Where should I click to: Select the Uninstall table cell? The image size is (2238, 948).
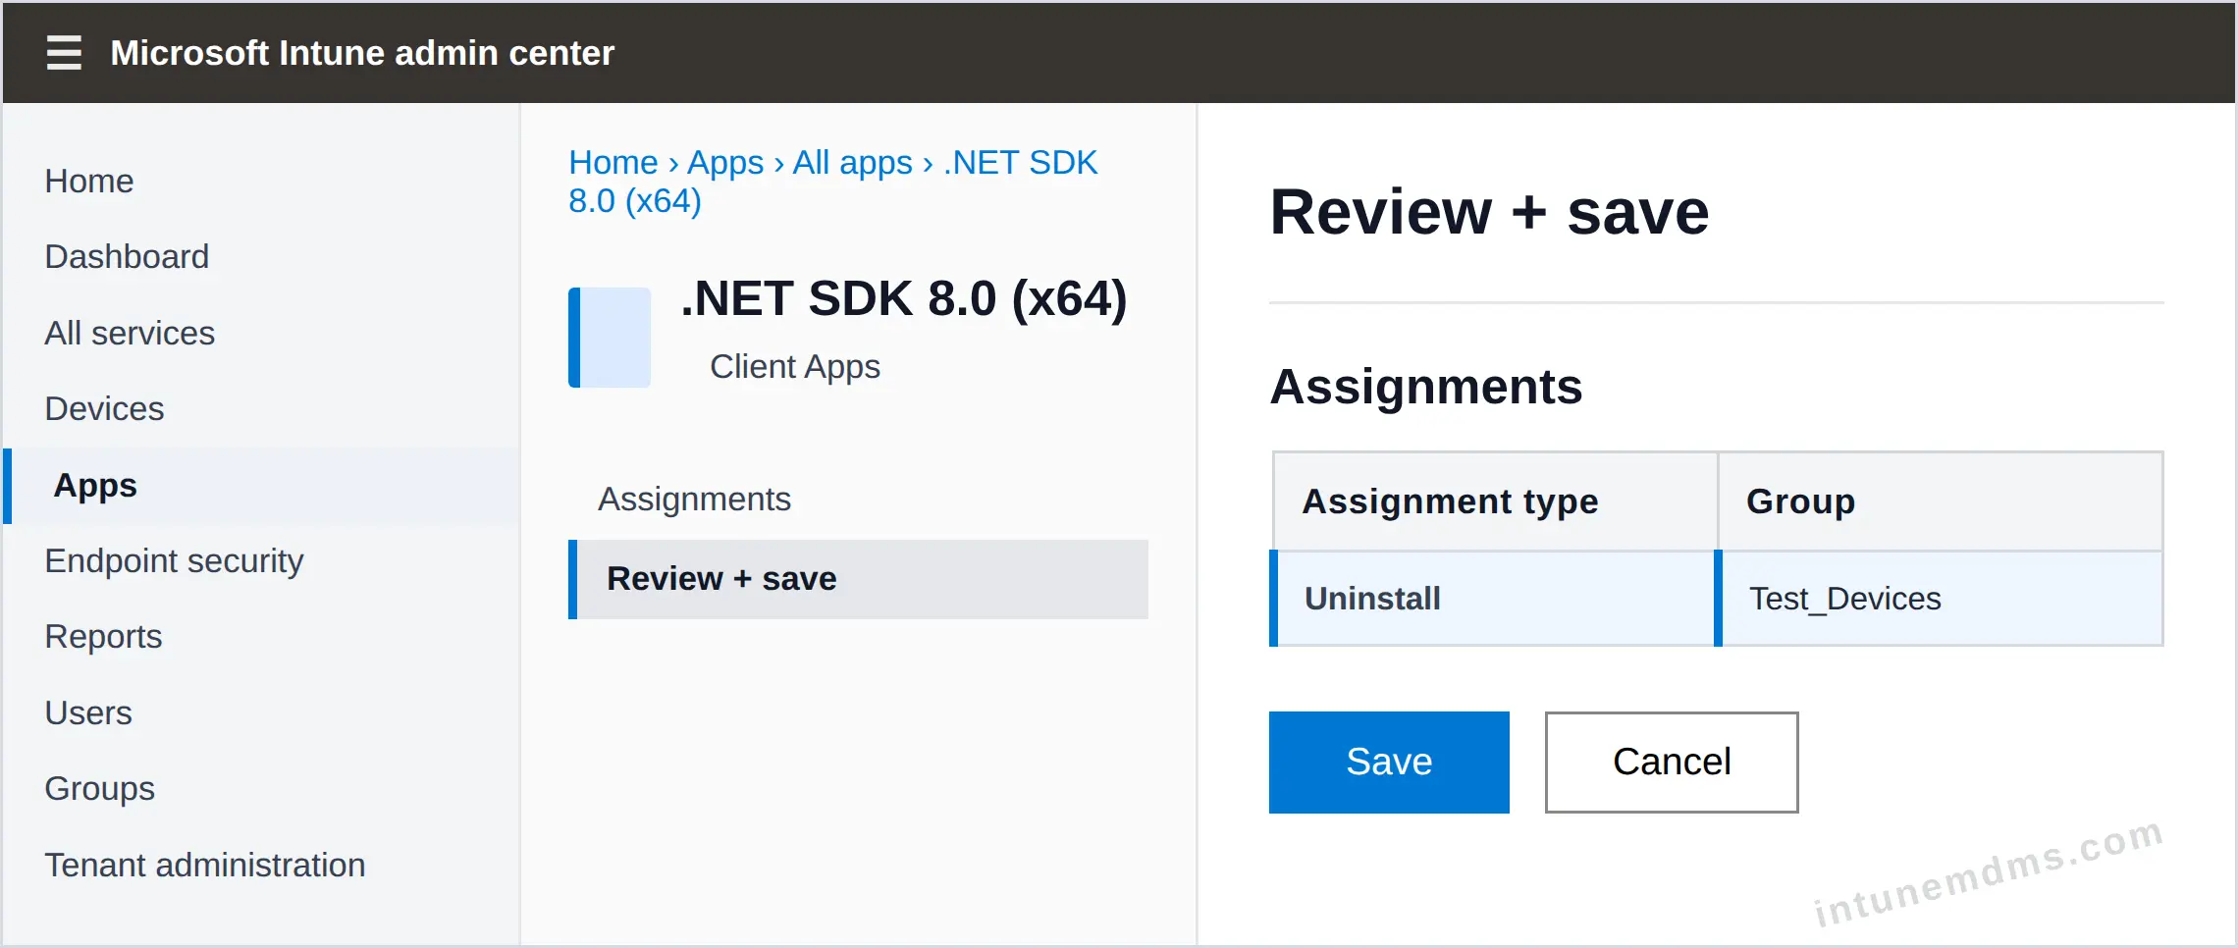coord(1493,599)
